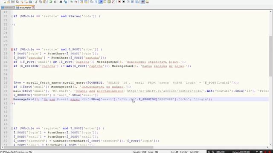
Task: Collapse the fold marker at line 47
Action: point(12,128)
